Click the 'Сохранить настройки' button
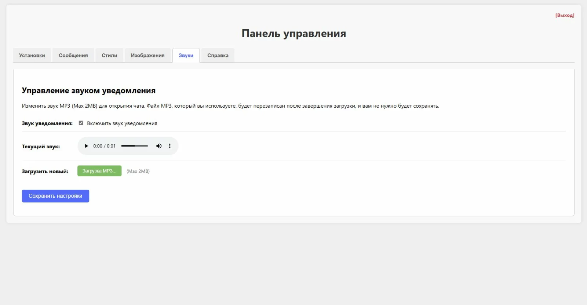Viewport: 587px width, 305px height. (x=55, y=196)
